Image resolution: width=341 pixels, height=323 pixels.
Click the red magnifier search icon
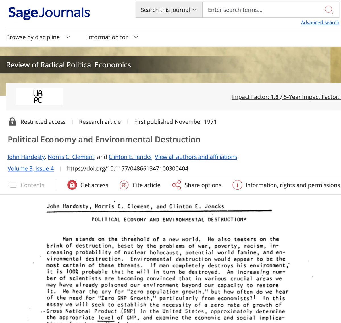coord(329,10)
